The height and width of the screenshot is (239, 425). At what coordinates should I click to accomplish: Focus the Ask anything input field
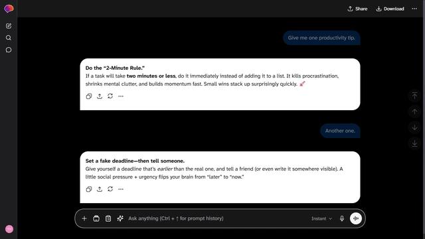tap(217, 218)
